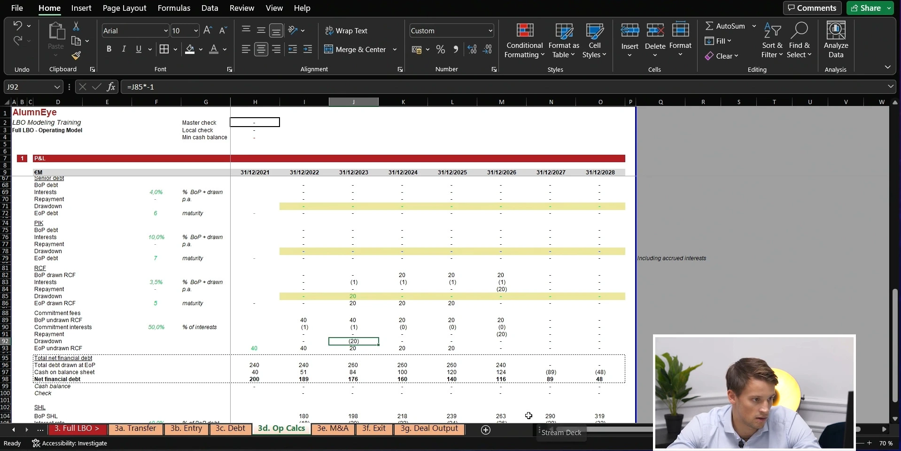Open the Comments pane button
This screenshot has width=901, height=451.
coord(812,8)
